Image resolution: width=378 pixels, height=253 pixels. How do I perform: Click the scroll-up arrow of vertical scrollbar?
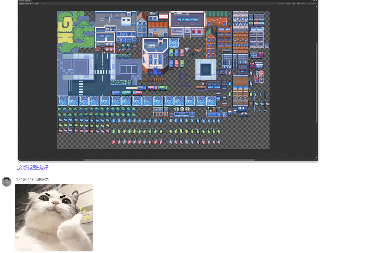coord(316,7)
